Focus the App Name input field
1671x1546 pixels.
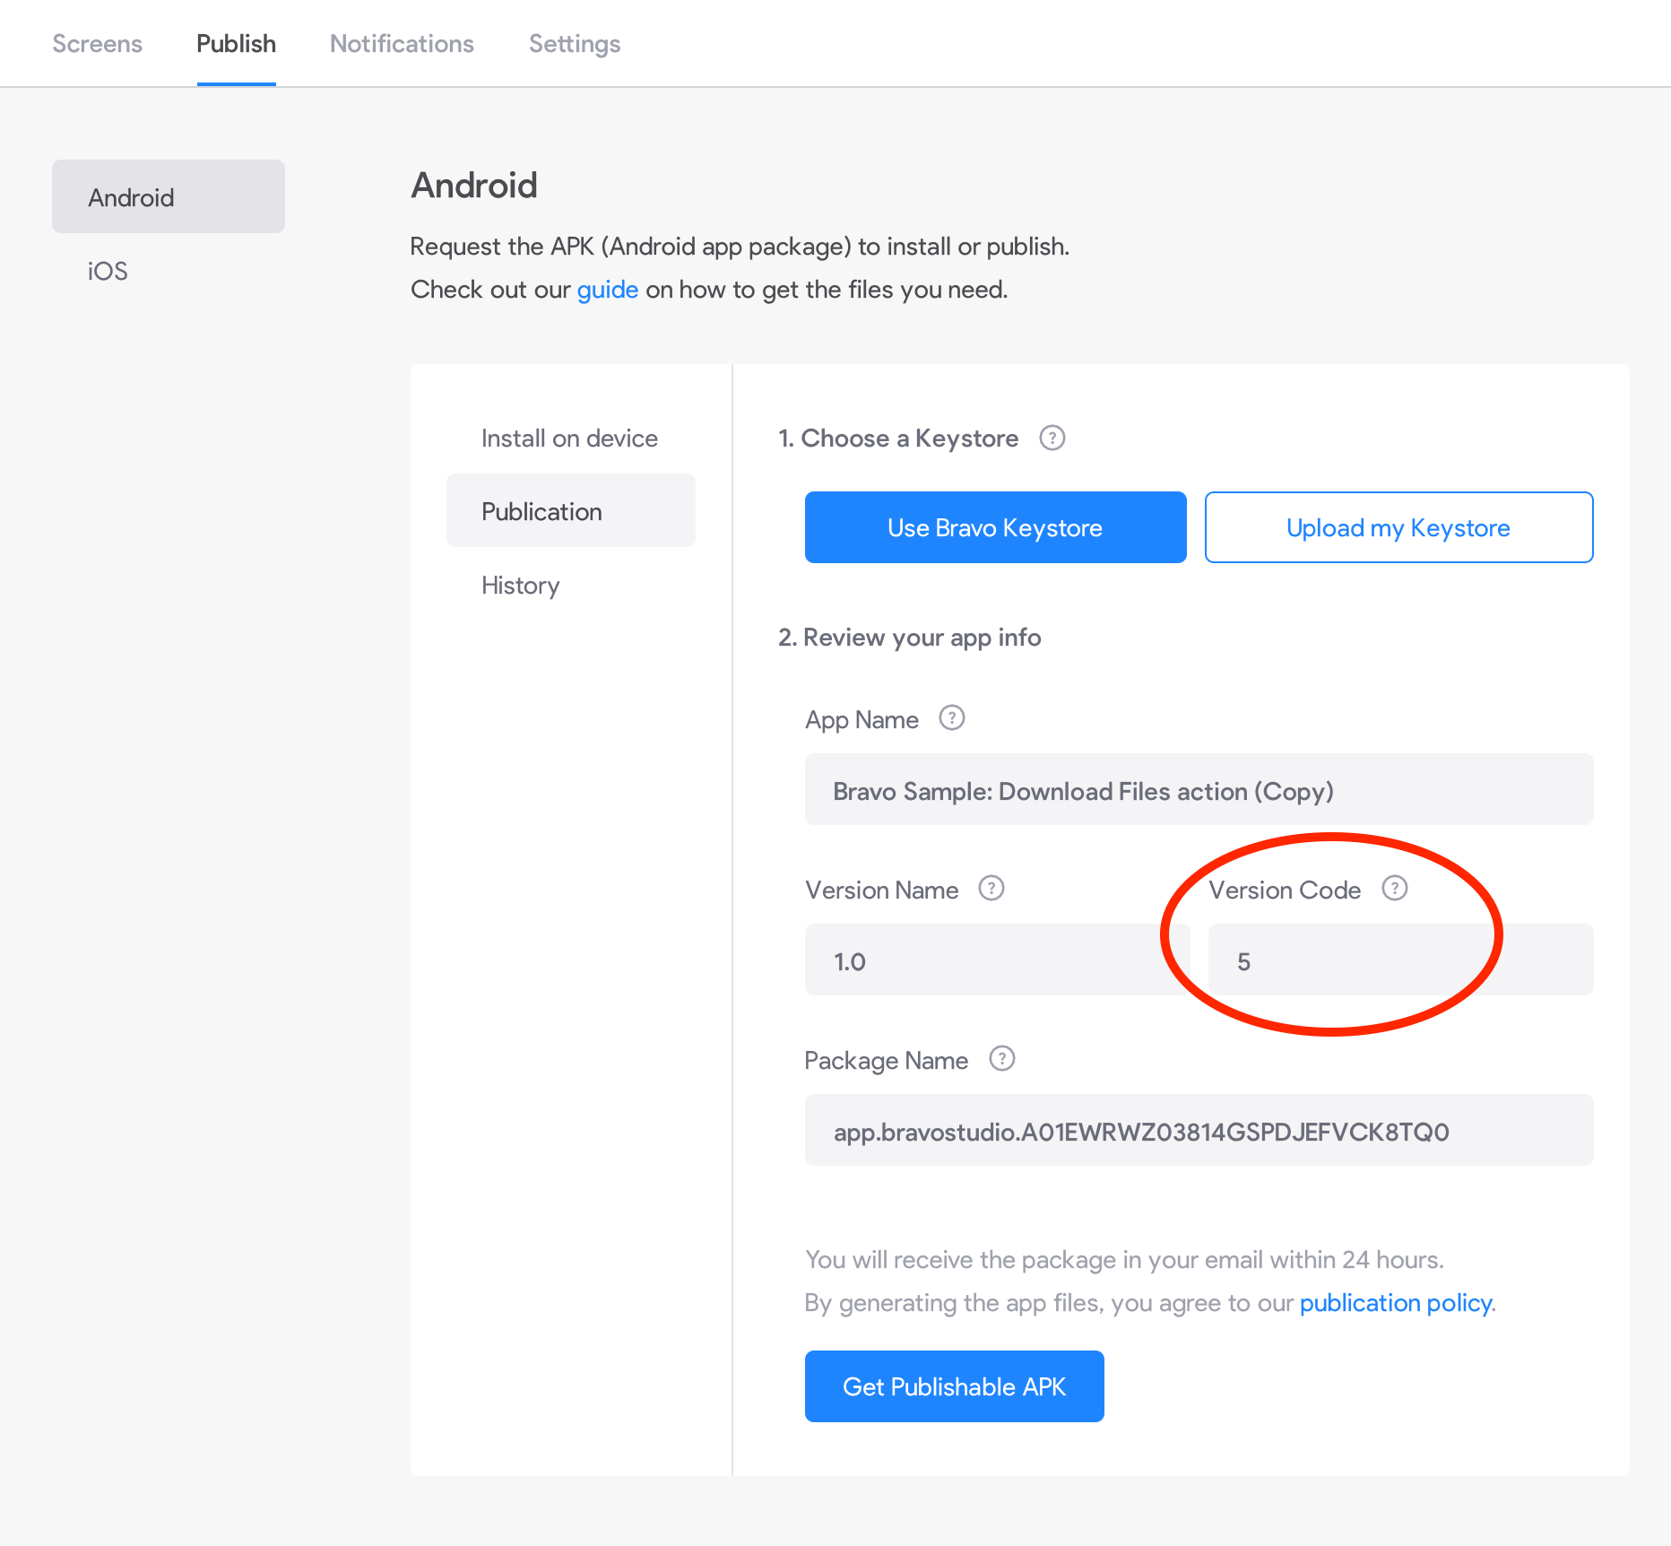[x=1199, y=789]
